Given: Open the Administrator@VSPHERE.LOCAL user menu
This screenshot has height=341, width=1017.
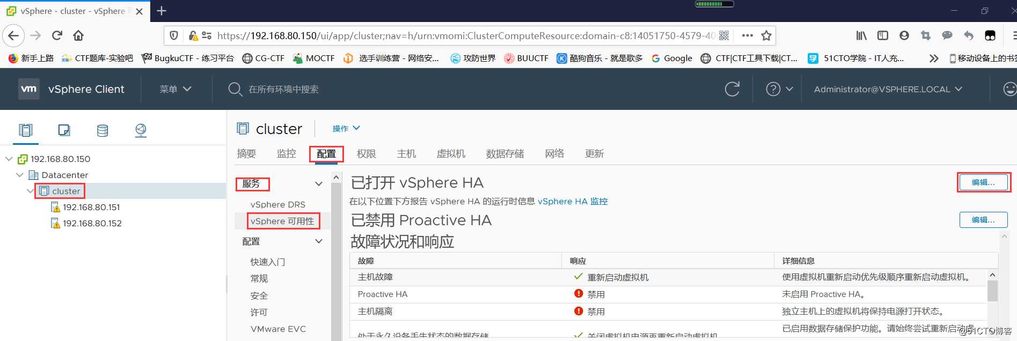Looking at the screenshot, I should [x=888, y=89].
